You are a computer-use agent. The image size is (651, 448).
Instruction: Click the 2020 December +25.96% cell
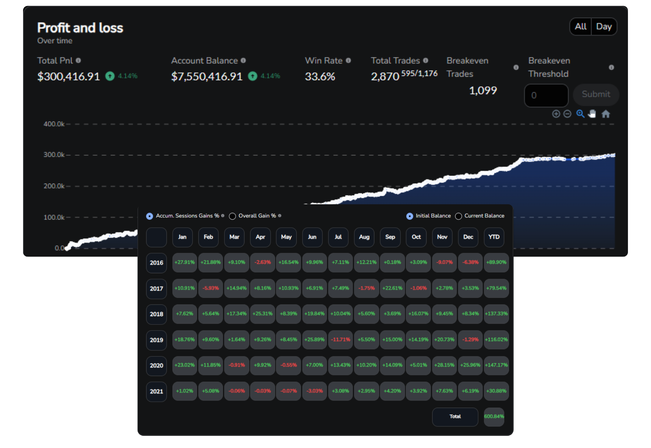pos(470,365)
